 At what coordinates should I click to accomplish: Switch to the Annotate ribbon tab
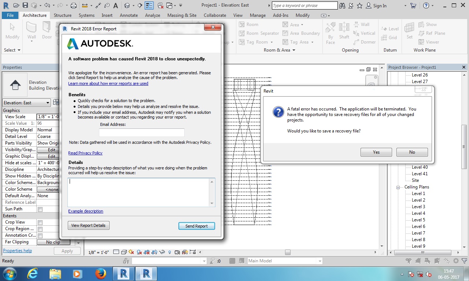[x=129, y=15]
